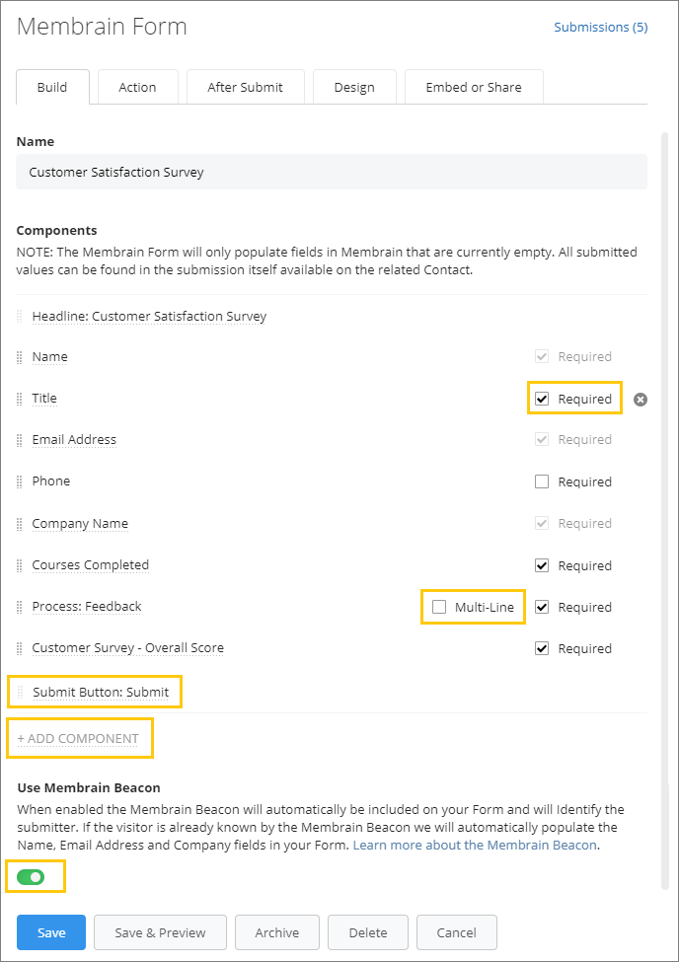Open Submissions (5)

click(x=600, y=27)
